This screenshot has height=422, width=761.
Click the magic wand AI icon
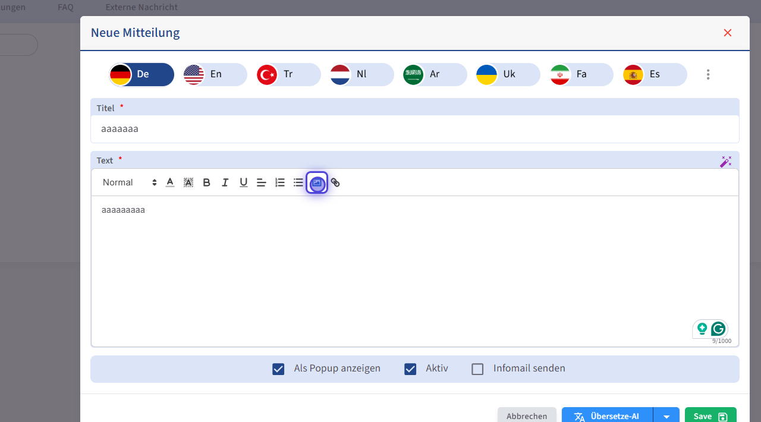tap(725, 162)
